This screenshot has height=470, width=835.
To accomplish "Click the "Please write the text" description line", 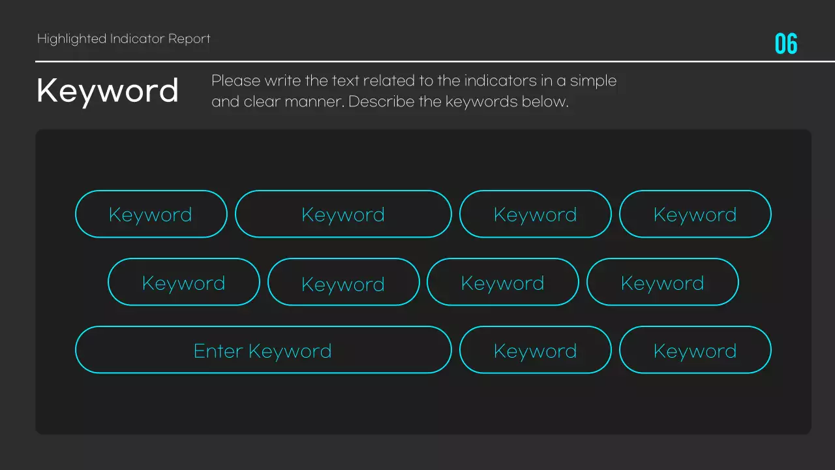I will click(x=414, y=81).
